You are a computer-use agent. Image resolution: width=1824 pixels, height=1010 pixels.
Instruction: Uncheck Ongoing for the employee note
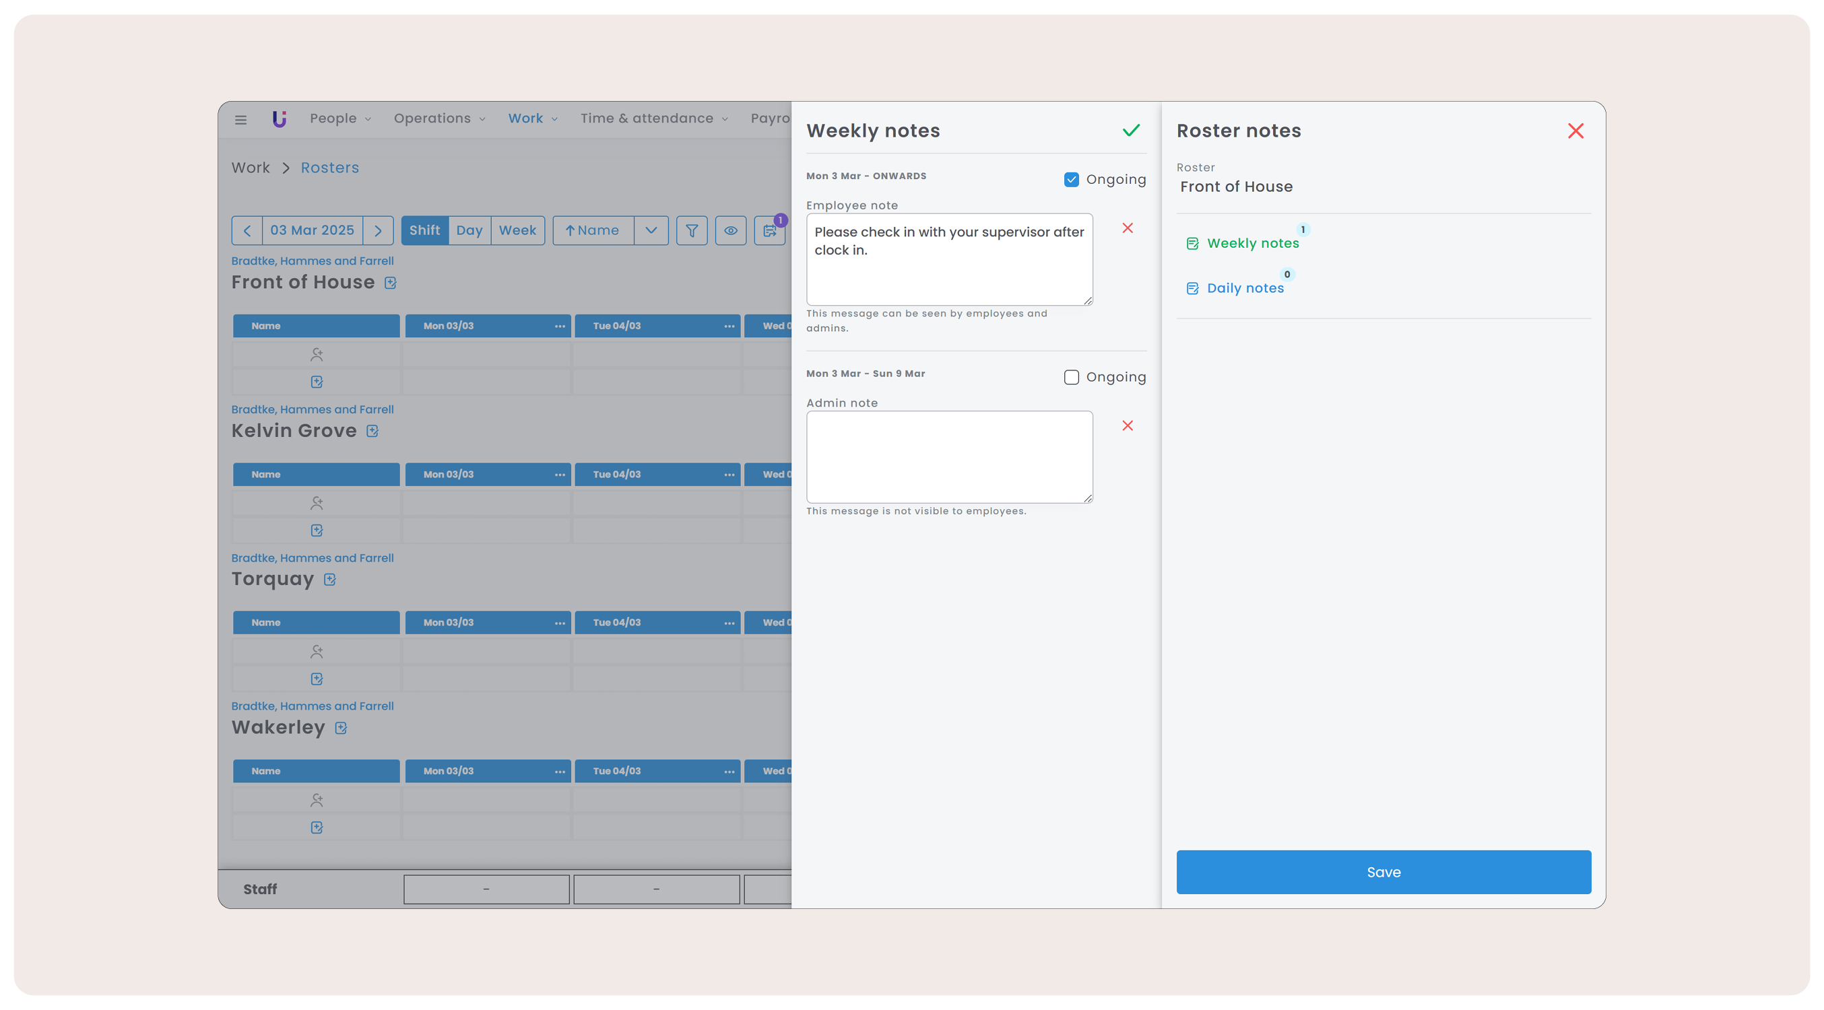pyautogui.click(x=1072, y=180)
